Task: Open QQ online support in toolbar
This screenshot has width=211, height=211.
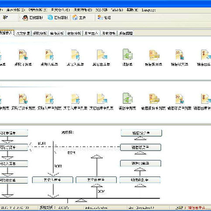Action: point(33,18)
